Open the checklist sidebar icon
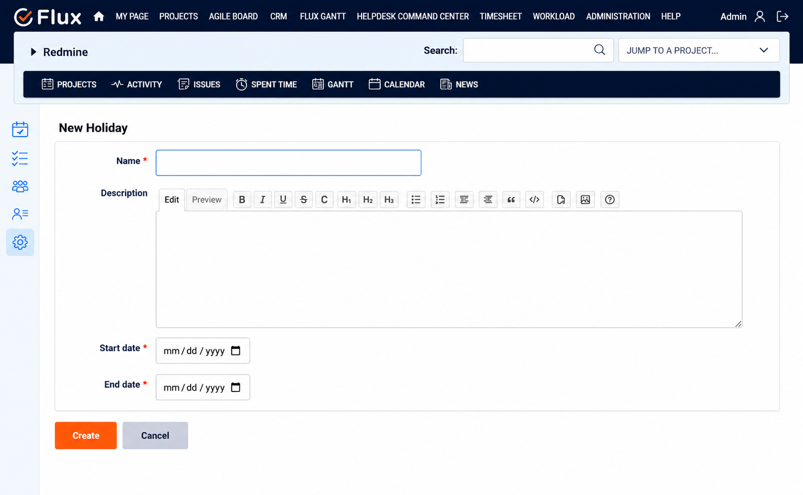 tap(20, 159)
